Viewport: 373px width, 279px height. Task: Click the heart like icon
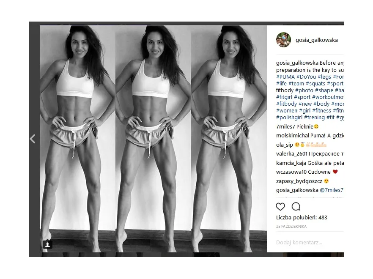click(280, 207)
